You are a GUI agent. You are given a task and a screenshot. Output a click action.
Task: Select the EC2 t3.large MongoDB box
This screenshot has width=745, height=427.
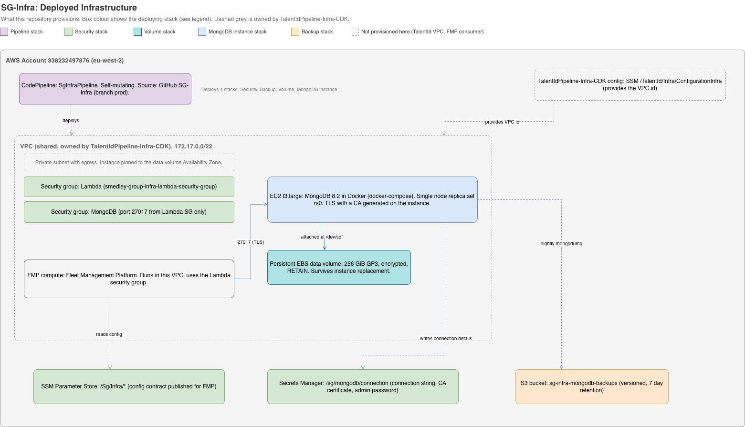point(372,199)
